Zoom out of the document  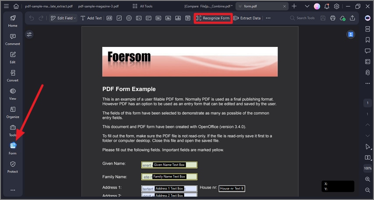367,190
